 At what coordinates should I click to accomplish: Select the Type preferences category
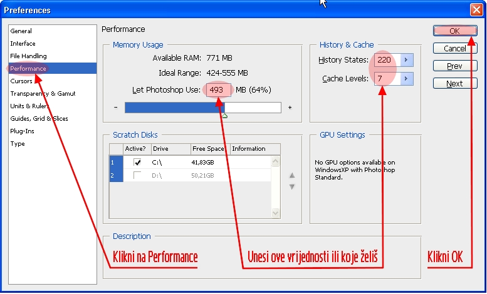click(x=18, y=144)
